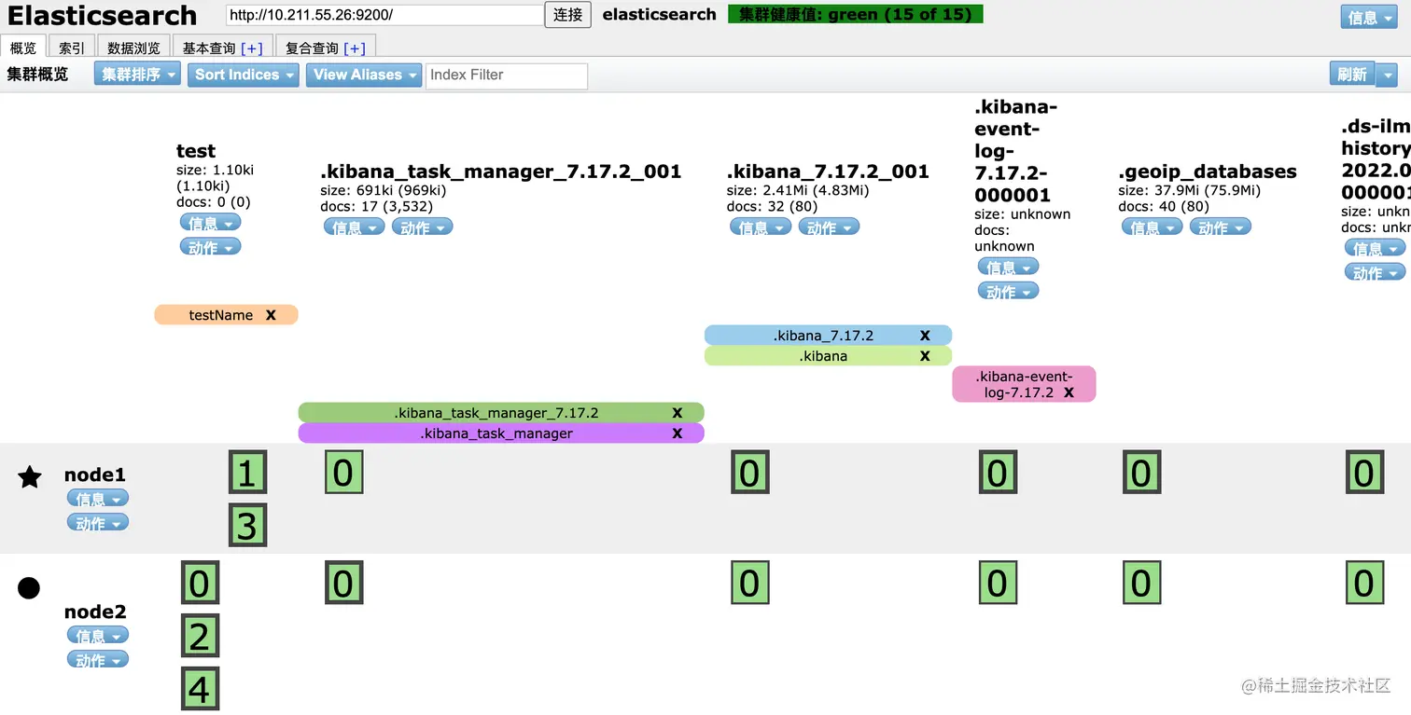Select test shard 2 on node2

pyautogui.click(x=200, y=636)
